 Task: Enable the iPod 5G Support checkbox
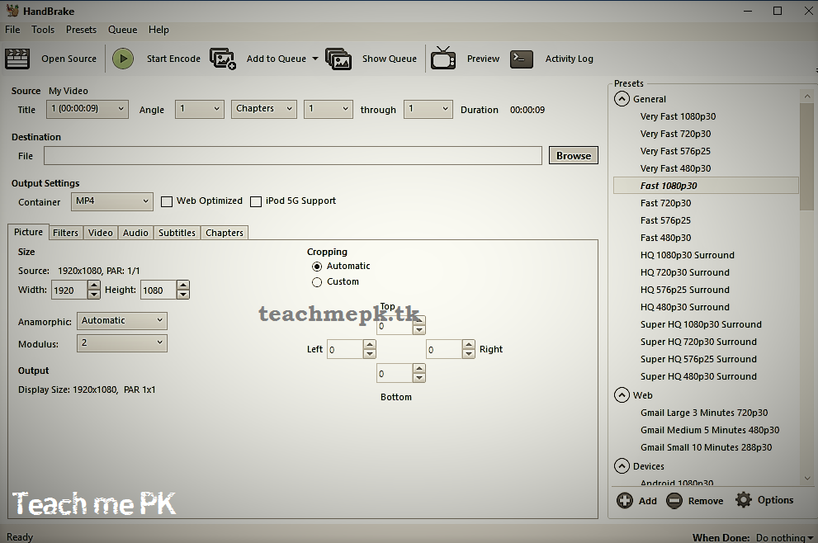(x=256, y=201)
